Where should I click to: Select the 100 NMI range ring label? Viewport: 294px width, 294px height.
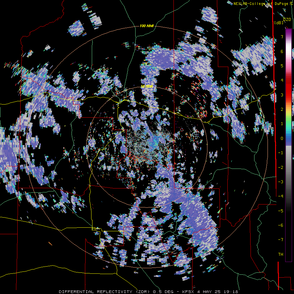(x=147, y=26)
